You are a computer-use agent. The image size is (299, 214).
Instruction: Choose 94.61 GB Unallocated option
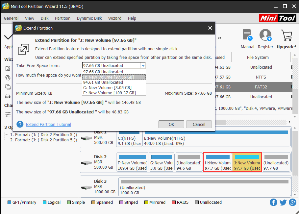click(x=114, y=83)
